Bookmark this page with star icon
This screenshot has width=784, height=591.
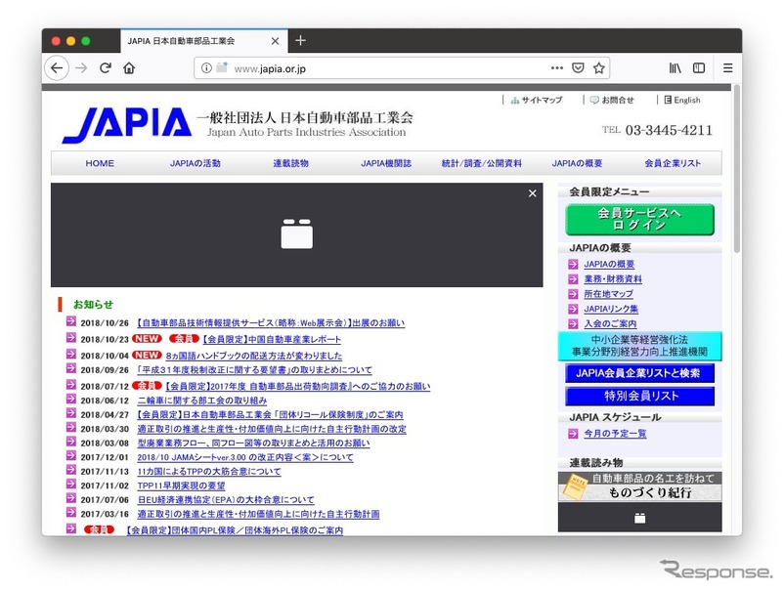599,68
